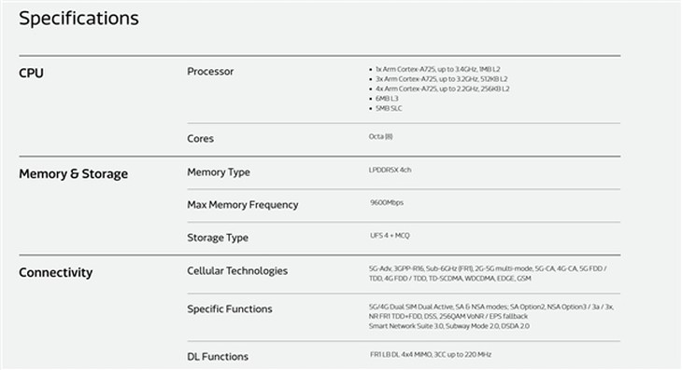Click the Memory & Storage section heading

click(x=73, y=173)
